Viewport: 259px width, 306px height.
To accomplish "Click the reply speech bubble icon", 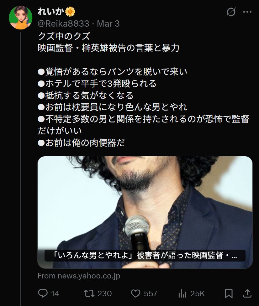I will pos(43,293).
